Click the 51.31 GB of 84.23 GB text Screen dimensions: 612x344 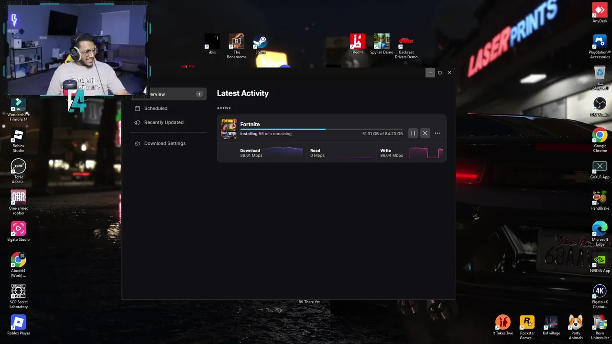pos(382,134)
